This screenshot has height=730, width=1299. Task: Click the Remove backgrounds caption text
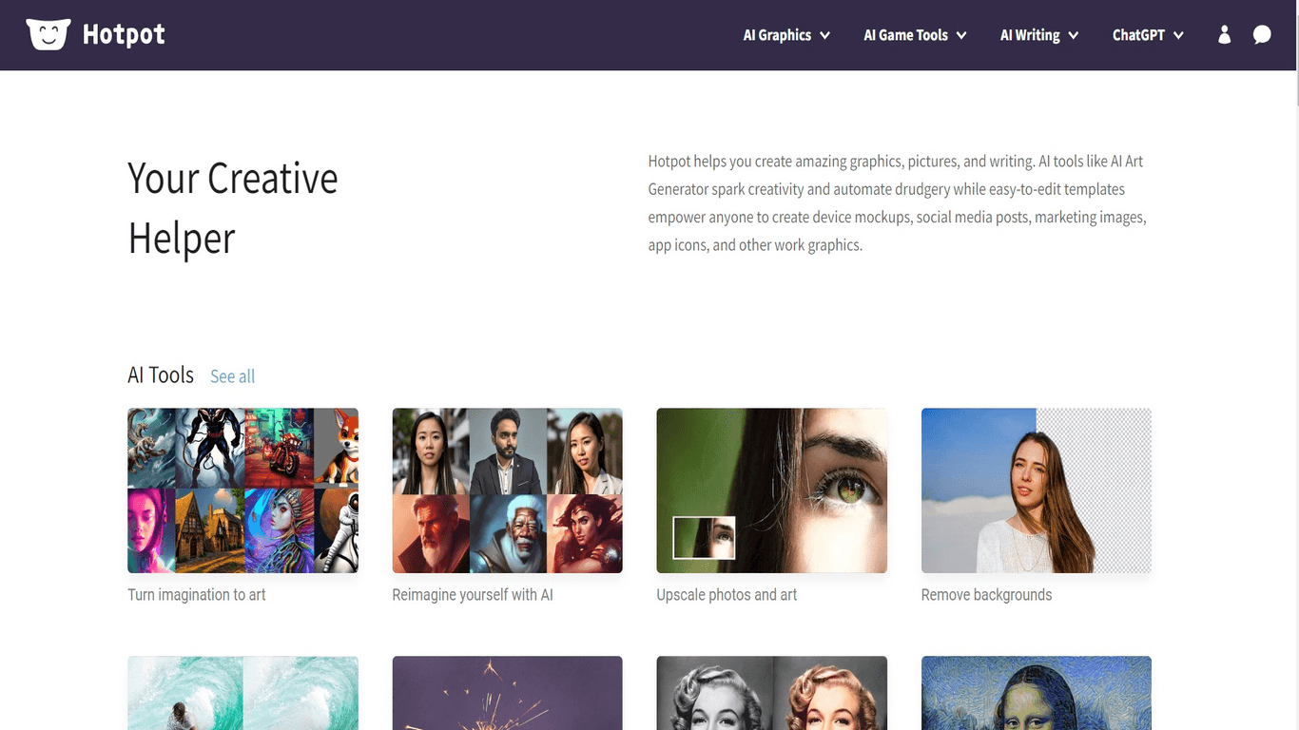coord(986,595)
